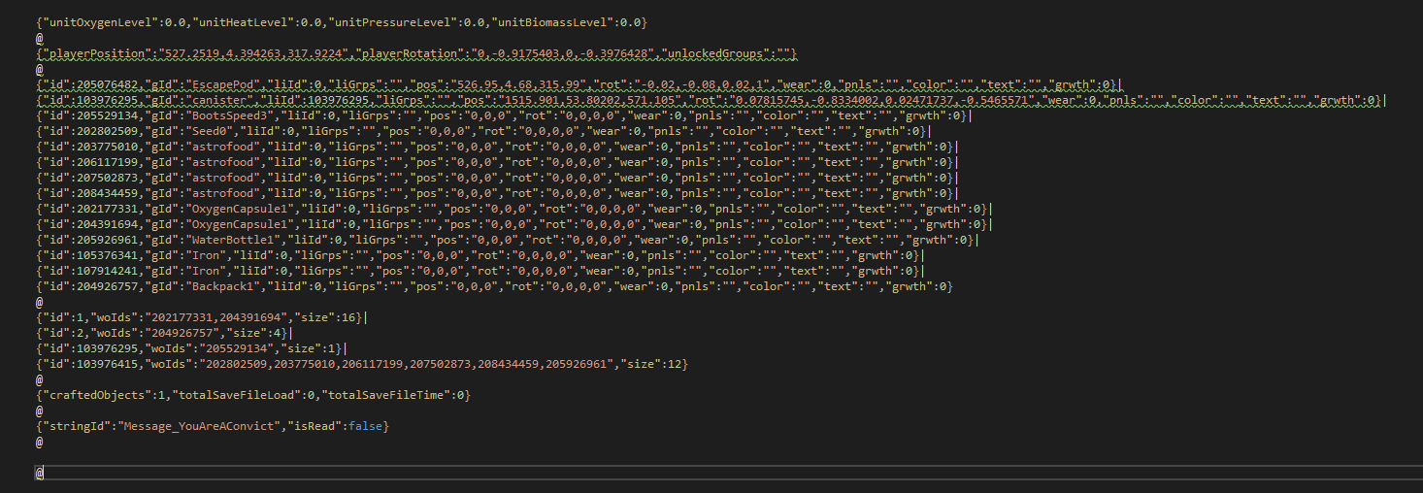
Task: Click the position "1515.901,53.80202,571.105" value
Action: pyautogui.click(x=590, y=100)
